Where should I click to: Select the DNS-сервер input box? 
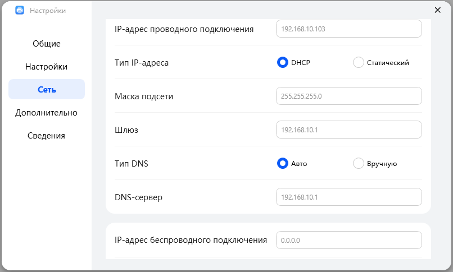coord(348,197)
